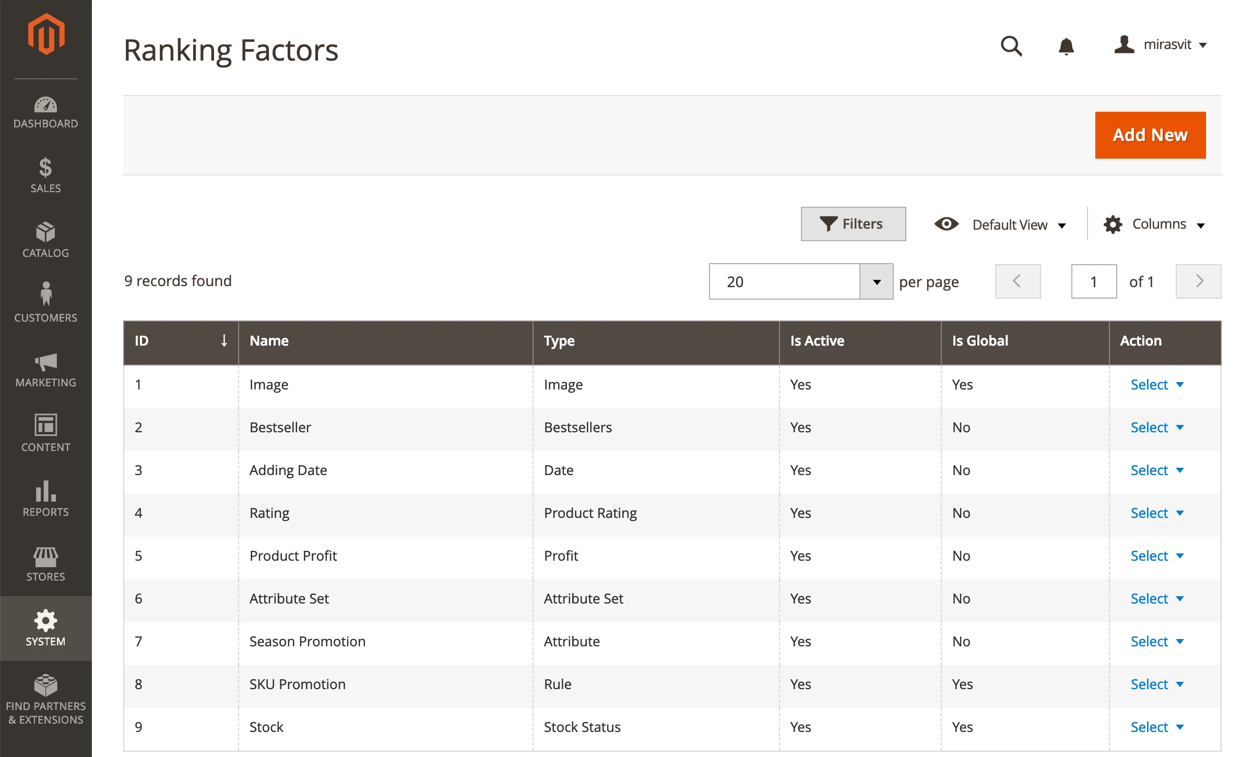Open the Dashboard from the sidebar

point(46,111)
